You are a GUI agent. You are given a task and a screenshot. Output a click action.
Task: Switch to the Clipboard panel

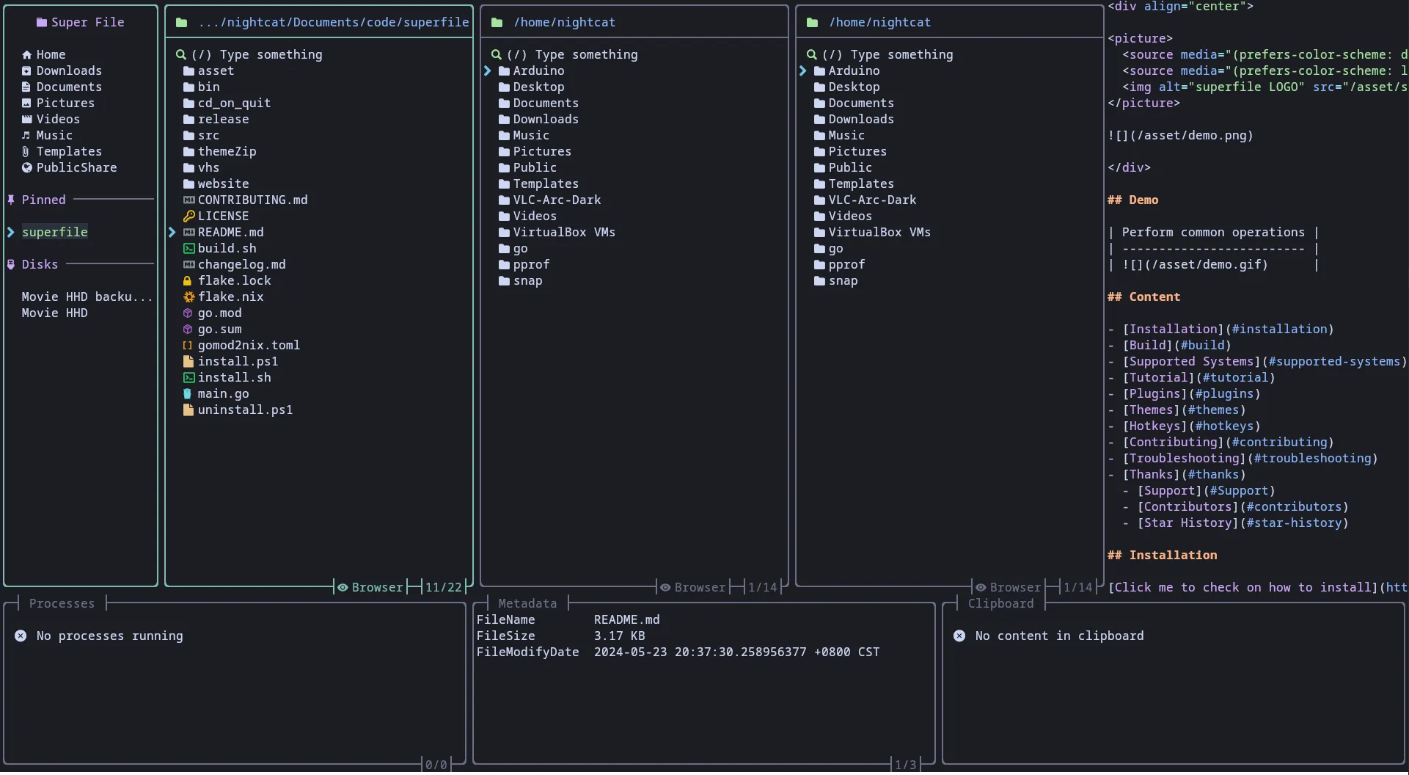[x=1000, y=603]
